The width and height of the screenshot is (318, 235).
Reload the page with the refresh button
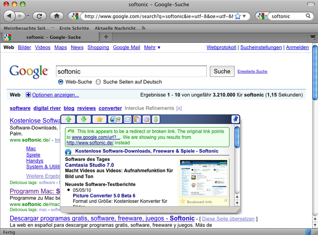[40, 16]
